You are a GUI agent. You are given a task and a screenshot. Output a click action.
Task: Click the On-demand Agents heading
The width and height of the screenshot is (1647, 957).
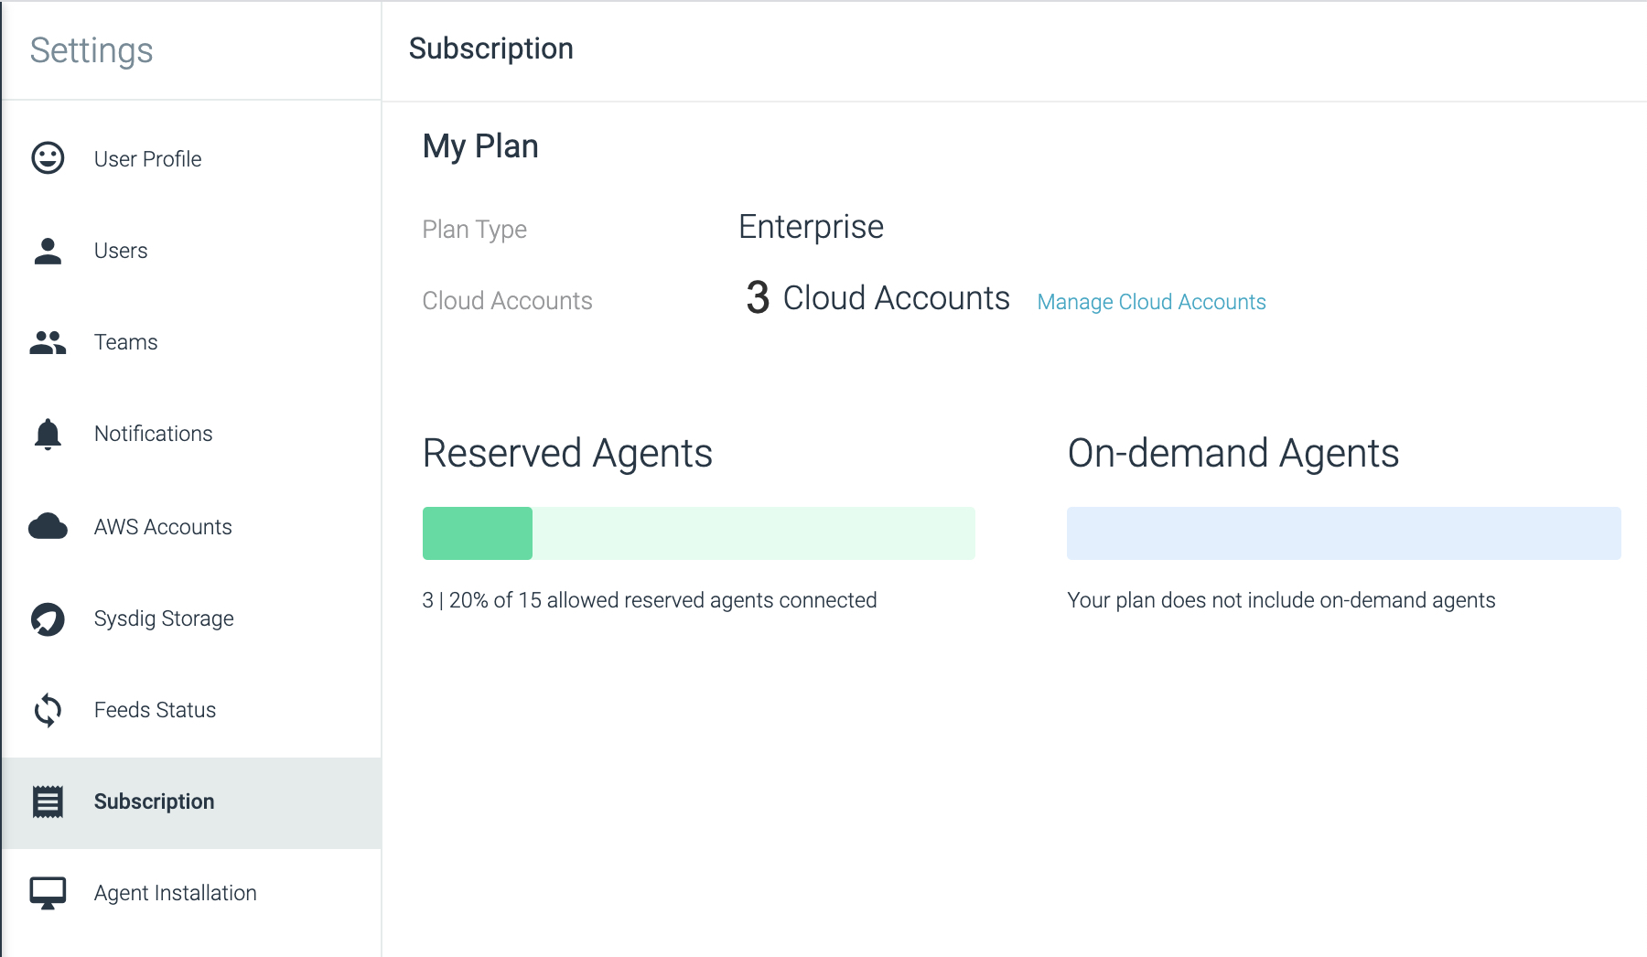point(1233,453)
